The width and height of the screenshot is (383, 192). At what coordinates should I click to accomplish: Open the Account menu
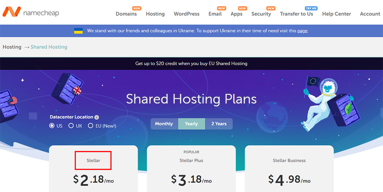(370, 14)
